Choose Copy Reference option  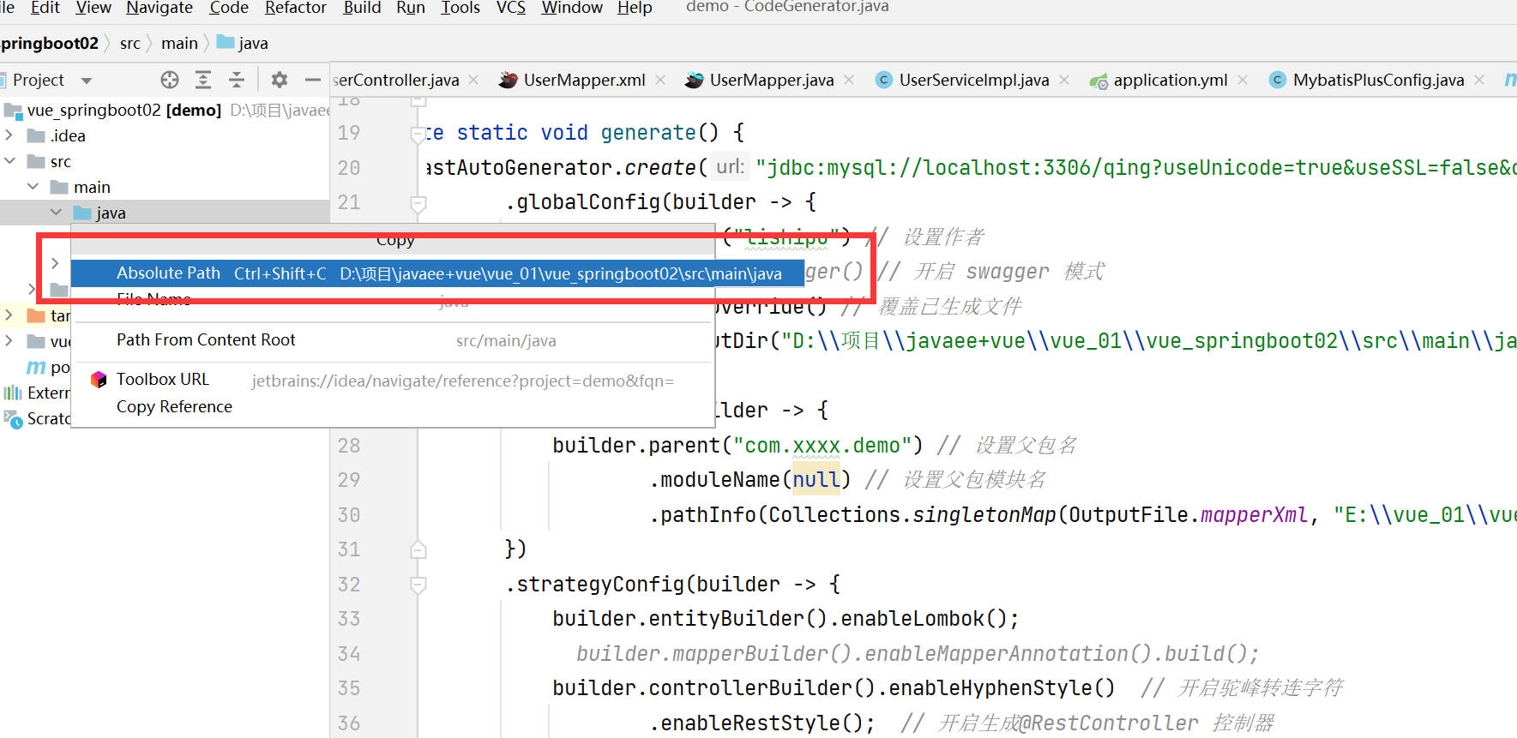pos(393,406)
